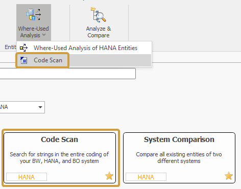Click HANA tag on Code Scan tile
241x189 pixels.
click(x=27, y=177)
